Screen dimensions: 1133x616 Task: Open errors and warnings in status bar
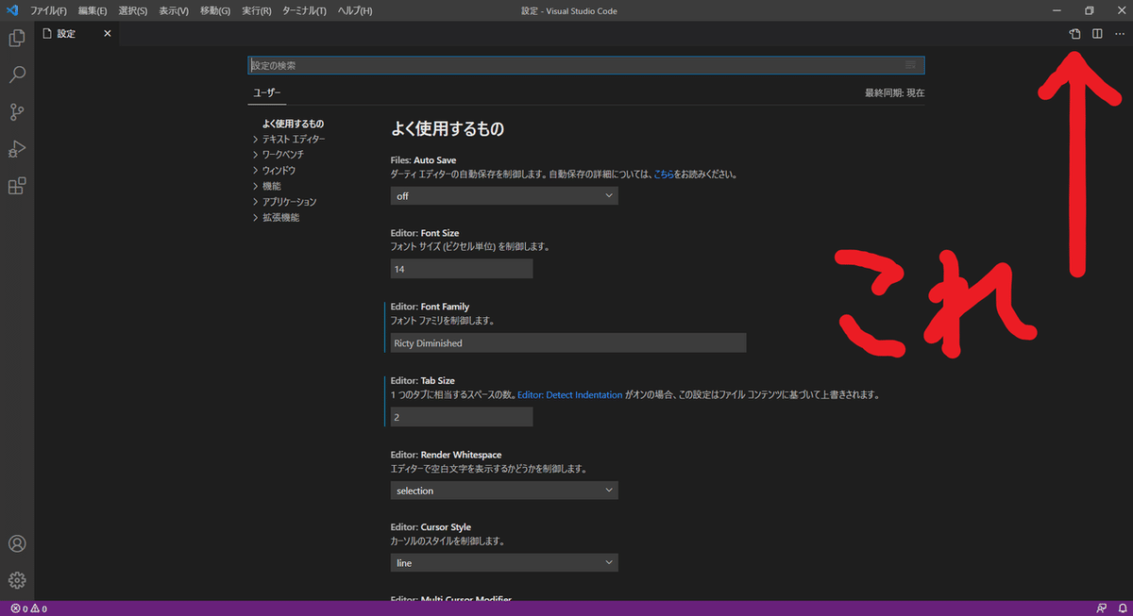(28, 608)
